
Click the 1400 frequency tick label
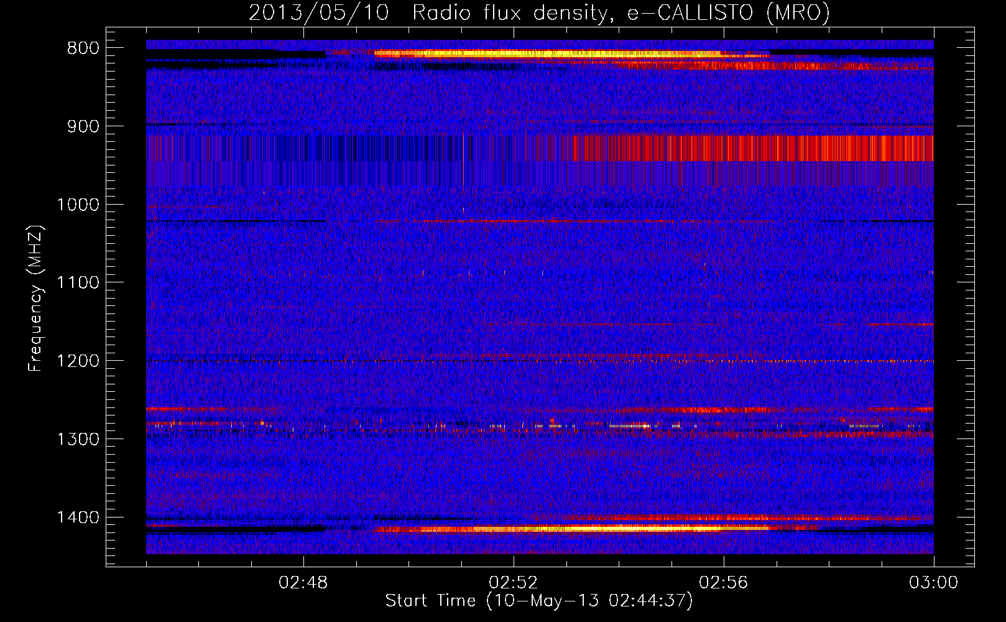(78, 518)
